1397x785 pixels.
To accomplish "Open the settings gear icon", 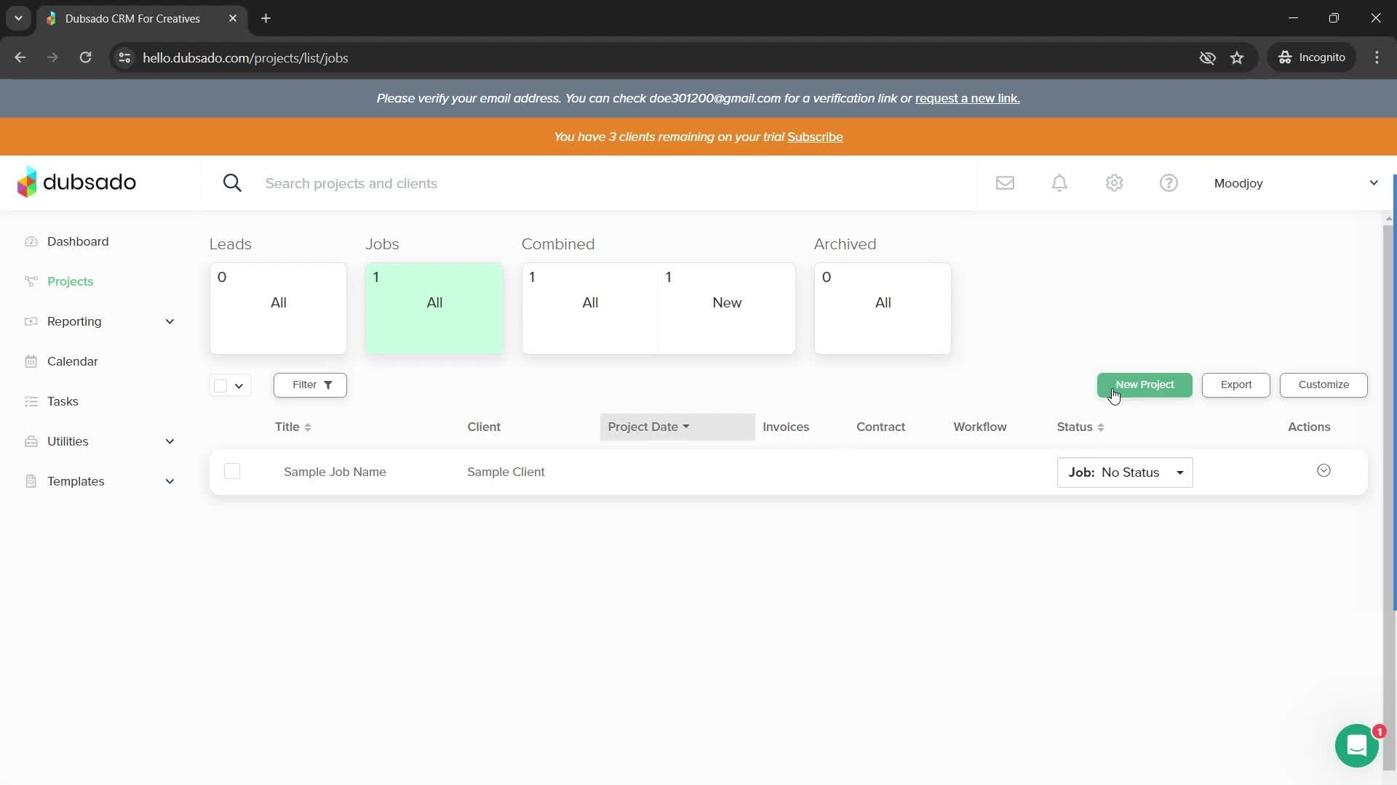I will (x=1114, y=183).
